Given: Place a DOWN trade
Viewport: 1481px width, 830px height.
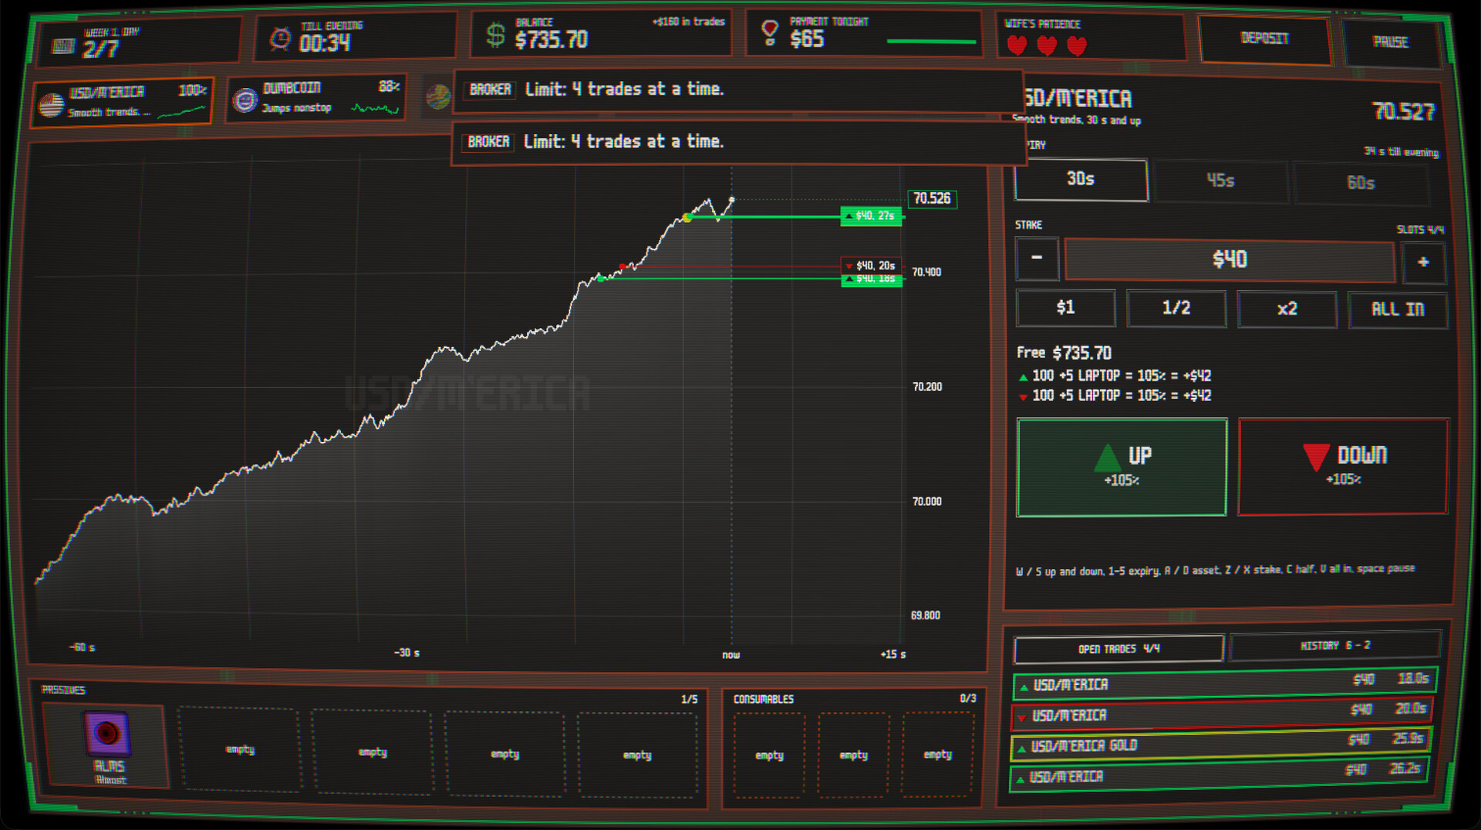Looking at the screenshot, I should [1343, 467].
